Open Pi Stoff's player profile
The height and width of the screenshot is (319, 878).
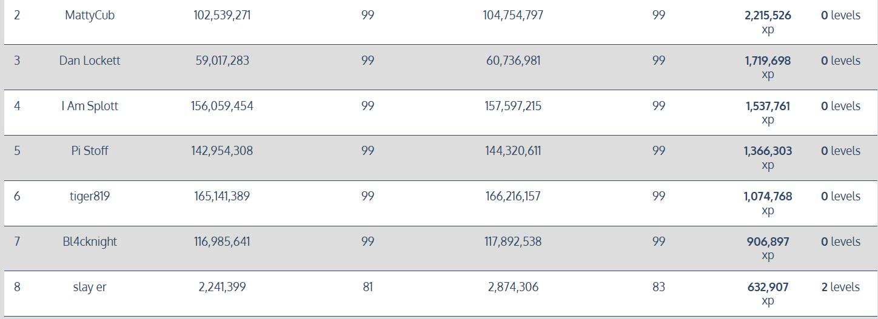[x=90, y=151]
